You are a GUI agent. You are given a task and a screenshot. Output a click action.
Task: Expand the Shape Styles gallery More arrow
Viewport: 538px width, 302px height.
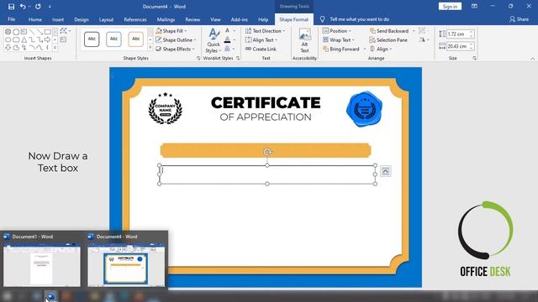click(150, 48)
